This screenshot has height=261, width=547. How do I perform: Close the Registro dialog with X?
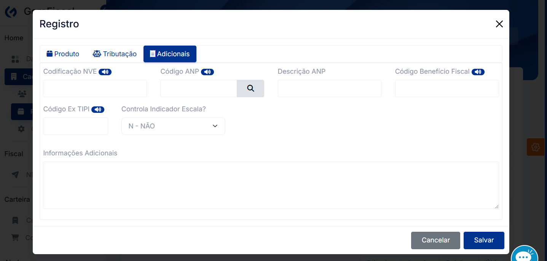pyautogui.click(x=499, y=24)
